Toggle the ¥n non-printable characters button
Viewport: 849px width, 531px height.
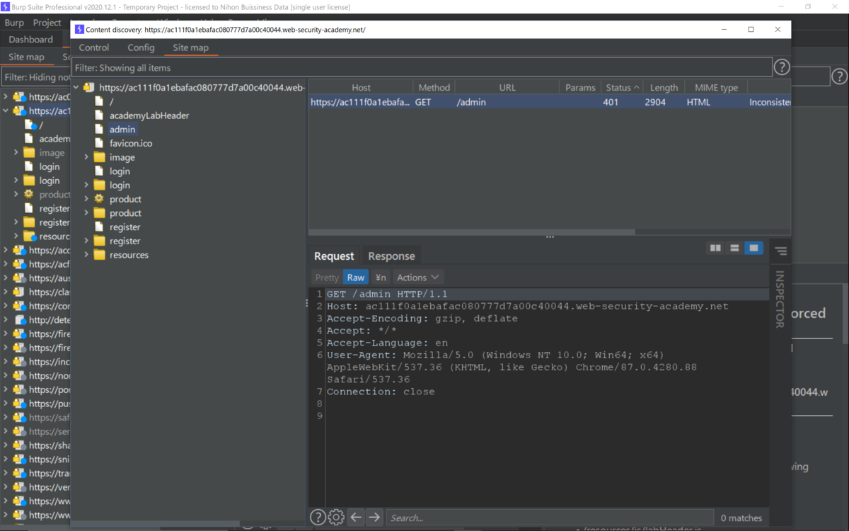pyautogui.click(x=381, y=277)
